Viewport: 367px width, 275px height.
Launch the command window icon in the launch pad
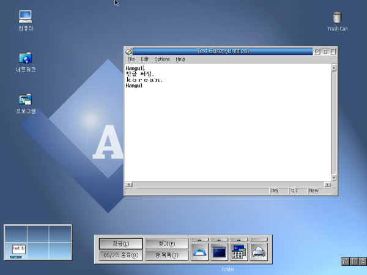pyautogui.click(x=219, y=252)
